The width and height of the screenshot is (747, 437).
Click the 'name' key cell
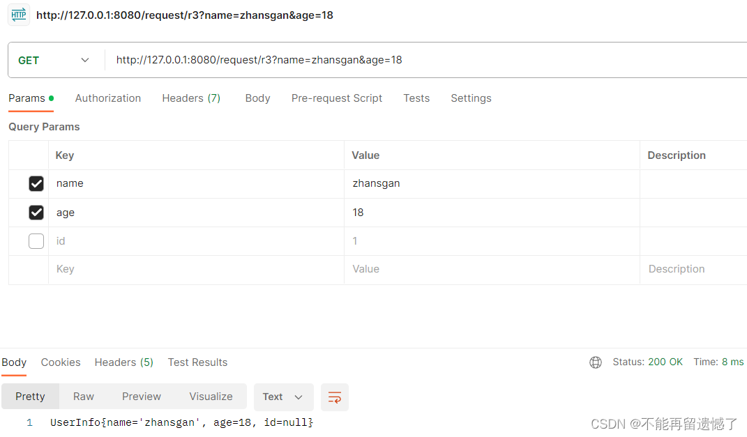pos(196,184)
